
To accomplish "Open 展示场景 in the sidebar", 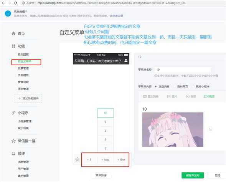I will (x=23, y=128).
